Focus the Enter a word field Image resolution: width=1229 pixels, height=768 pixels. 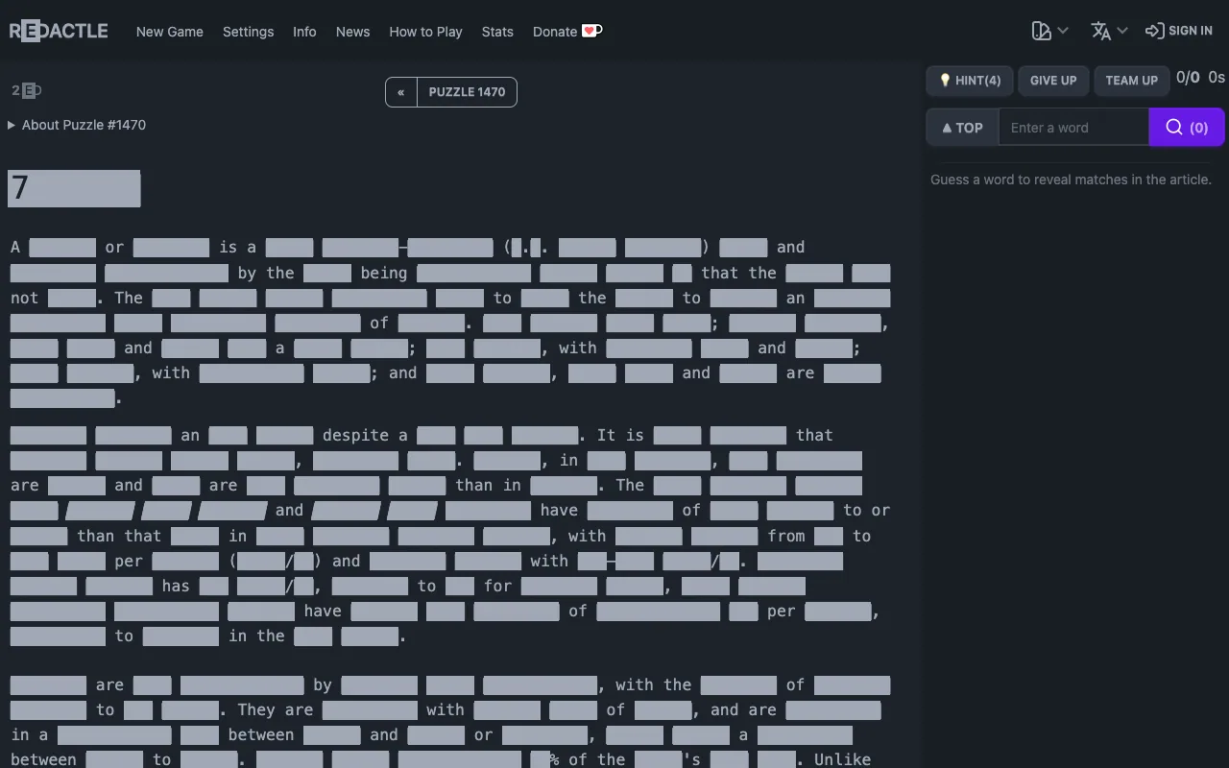coord(1073,128)
